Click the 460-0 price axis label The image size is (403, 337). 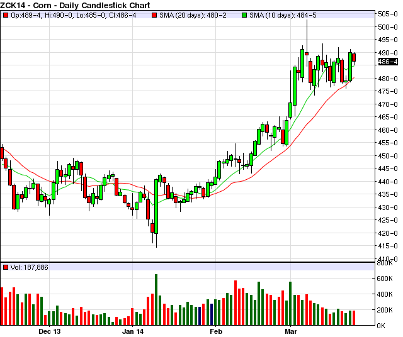coord(388,130)
